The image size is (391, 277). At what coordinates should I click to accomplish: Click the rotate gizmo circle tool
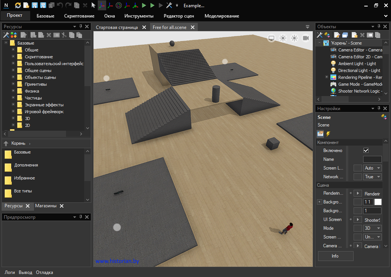click(x=118, y=5)
